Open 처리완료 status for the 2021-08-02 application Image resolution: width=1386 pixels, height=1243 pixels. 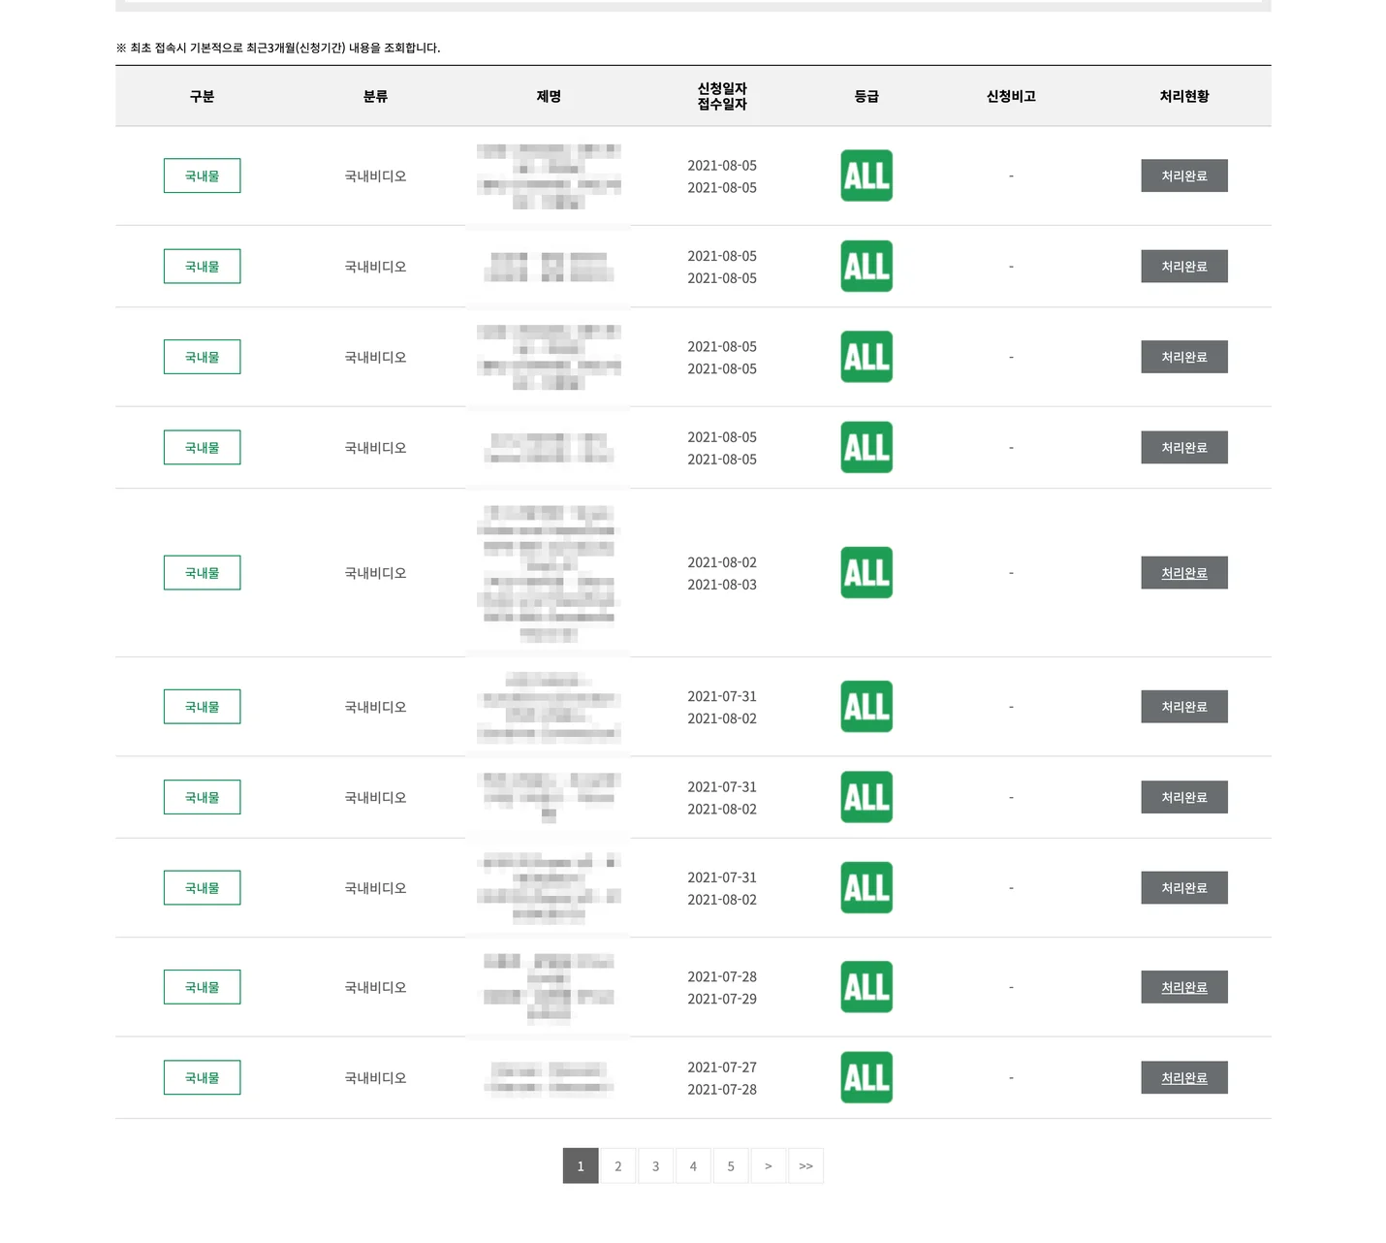[x=1184, y=573]
